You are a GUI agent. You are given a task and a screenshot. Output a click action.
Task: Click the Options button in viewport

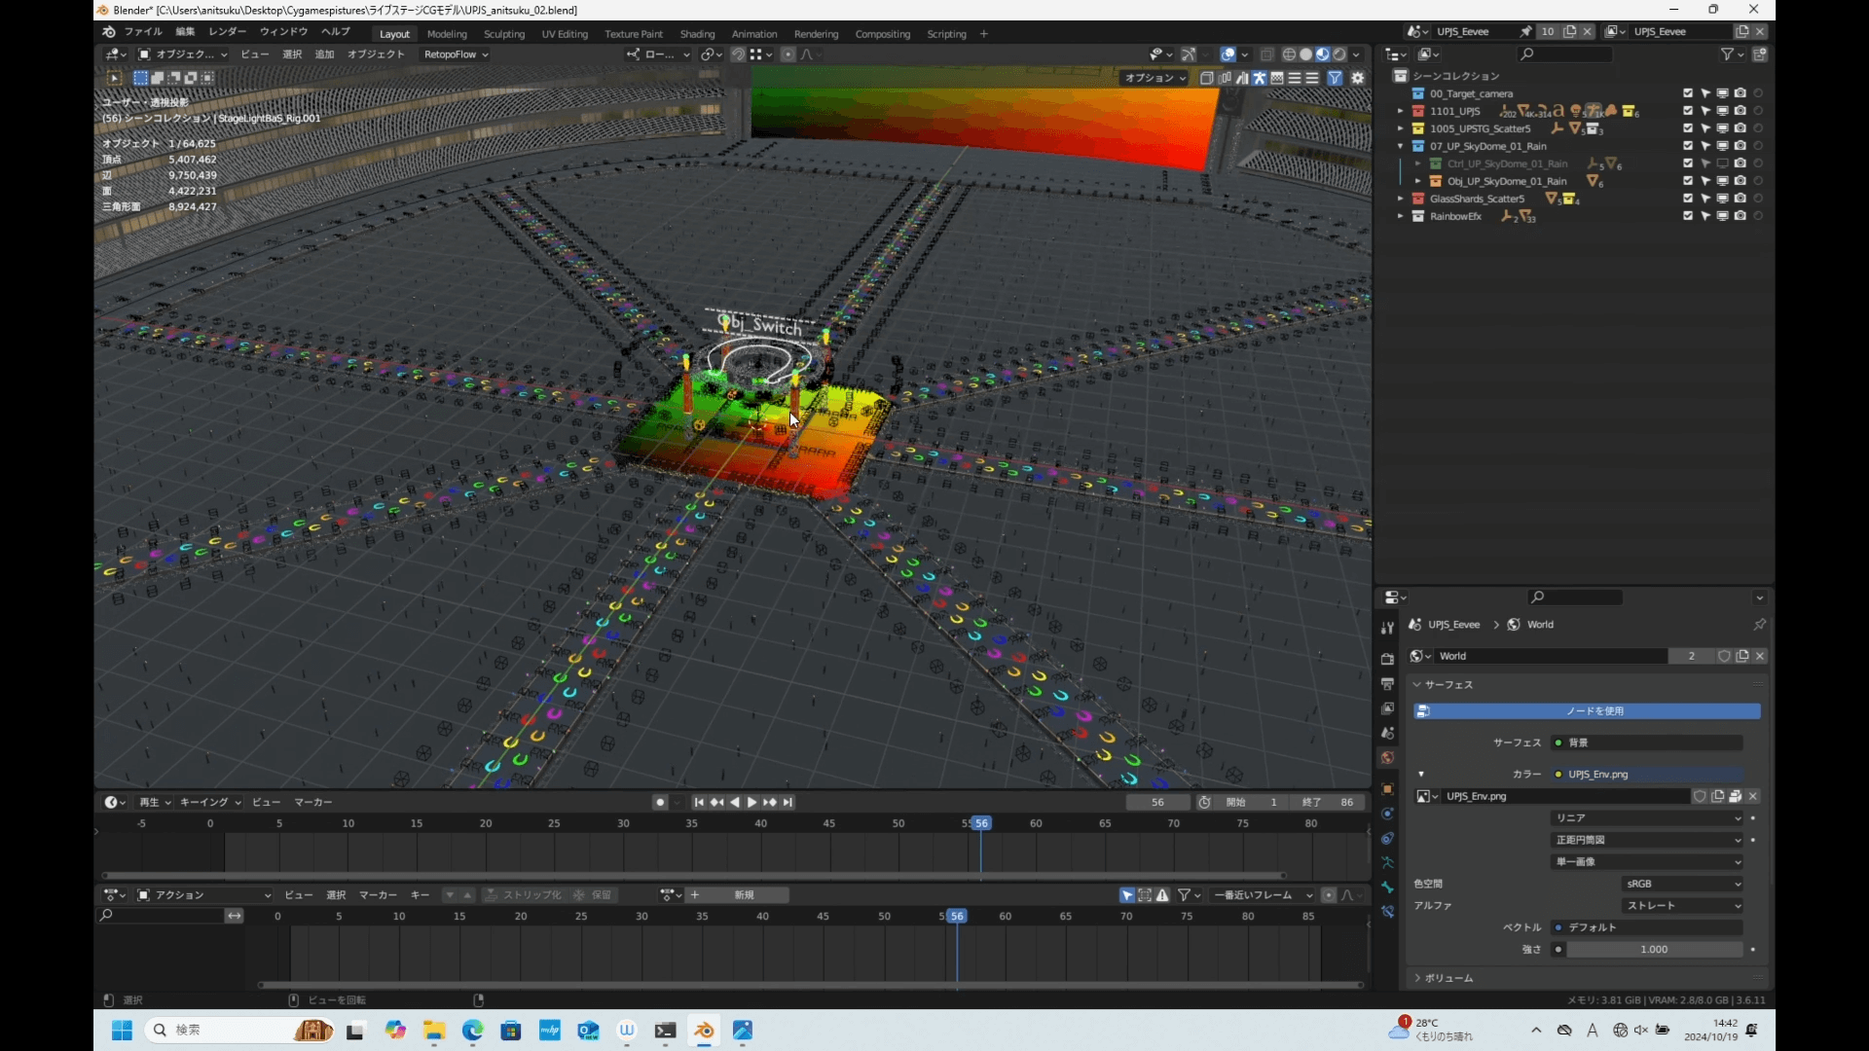[x=1154, y=78]
